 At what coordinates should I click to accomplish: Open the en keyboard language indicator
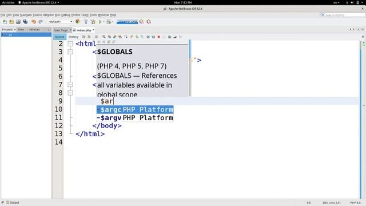[336, 2]
